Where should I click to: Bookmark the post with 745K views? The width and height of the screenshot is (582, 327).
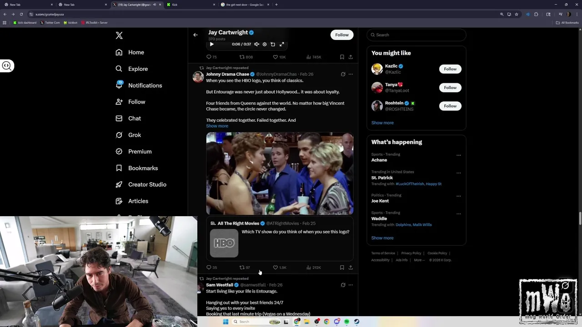pos(342,57)
